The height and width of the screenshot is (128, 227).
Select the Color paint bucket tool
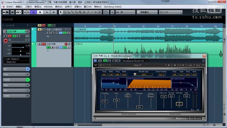click(x=100, y=12)
